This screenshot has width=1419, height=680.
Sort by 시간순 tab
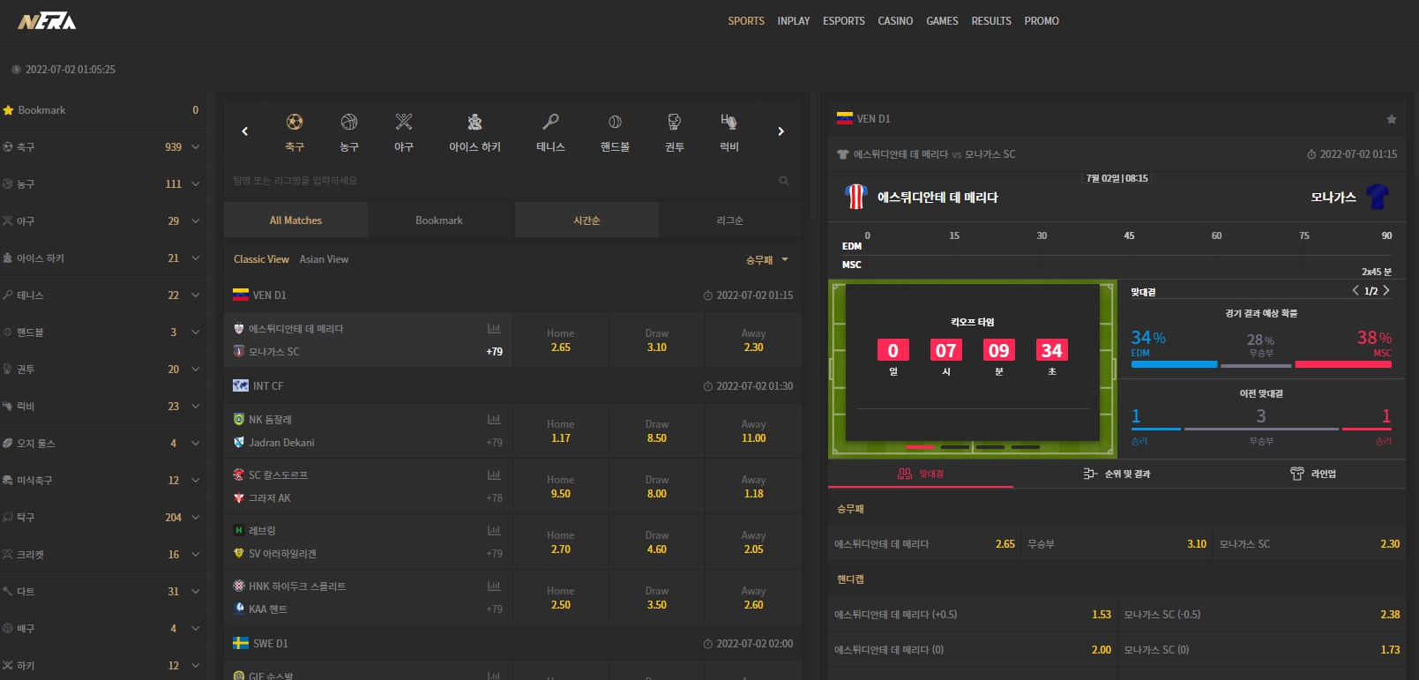pos(586,220)
